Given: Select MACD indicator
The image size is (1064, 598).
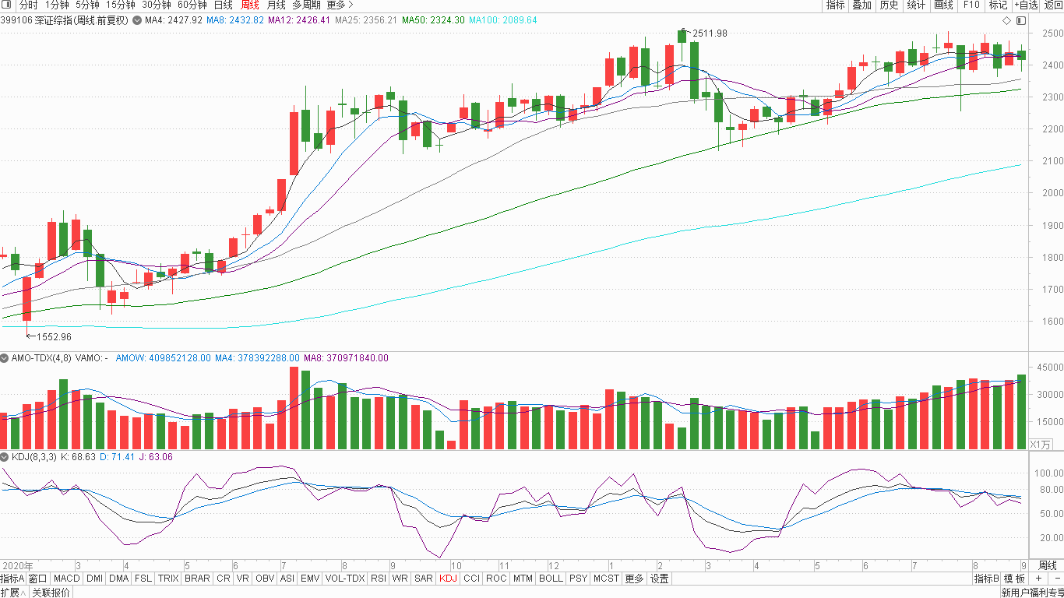Looking at the screenshot, I should tap(67, 579).
